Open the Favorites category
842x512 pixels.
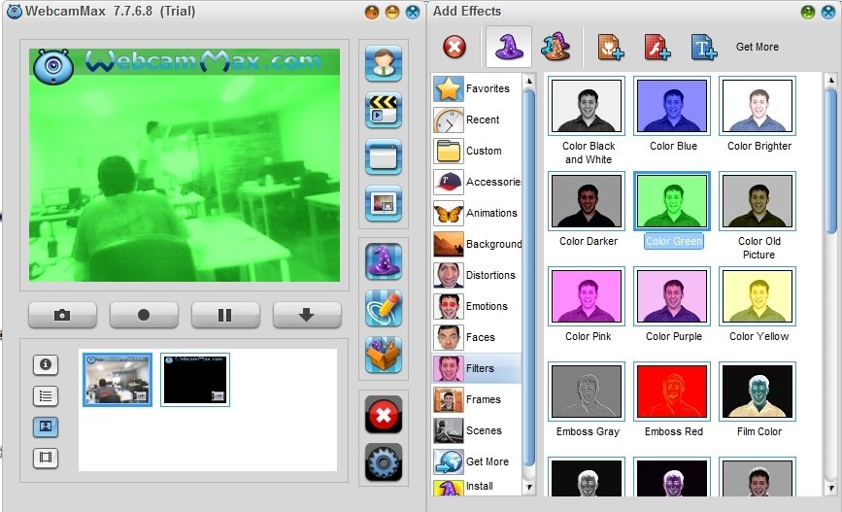coord(477,88)
